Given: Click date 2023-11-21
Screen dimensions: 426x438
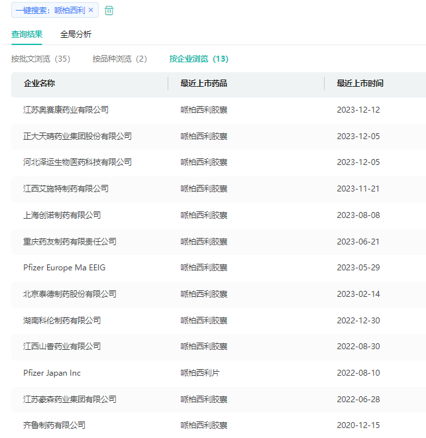Looking at the screenshot, I should point(358,189).
